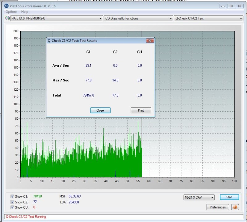Toggle the Show CU checkbox

(x=12, y=208)
